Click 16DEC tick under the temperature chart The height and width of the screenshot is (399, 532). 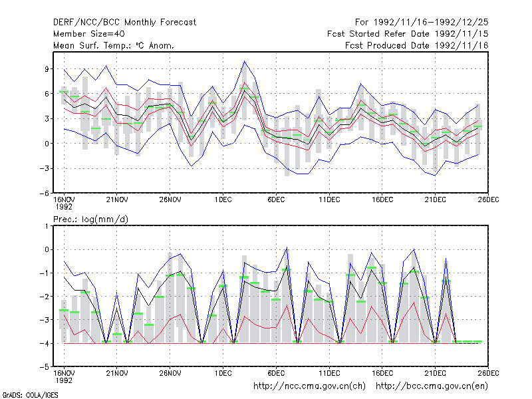pyautogui.click(x=382, y=199)
